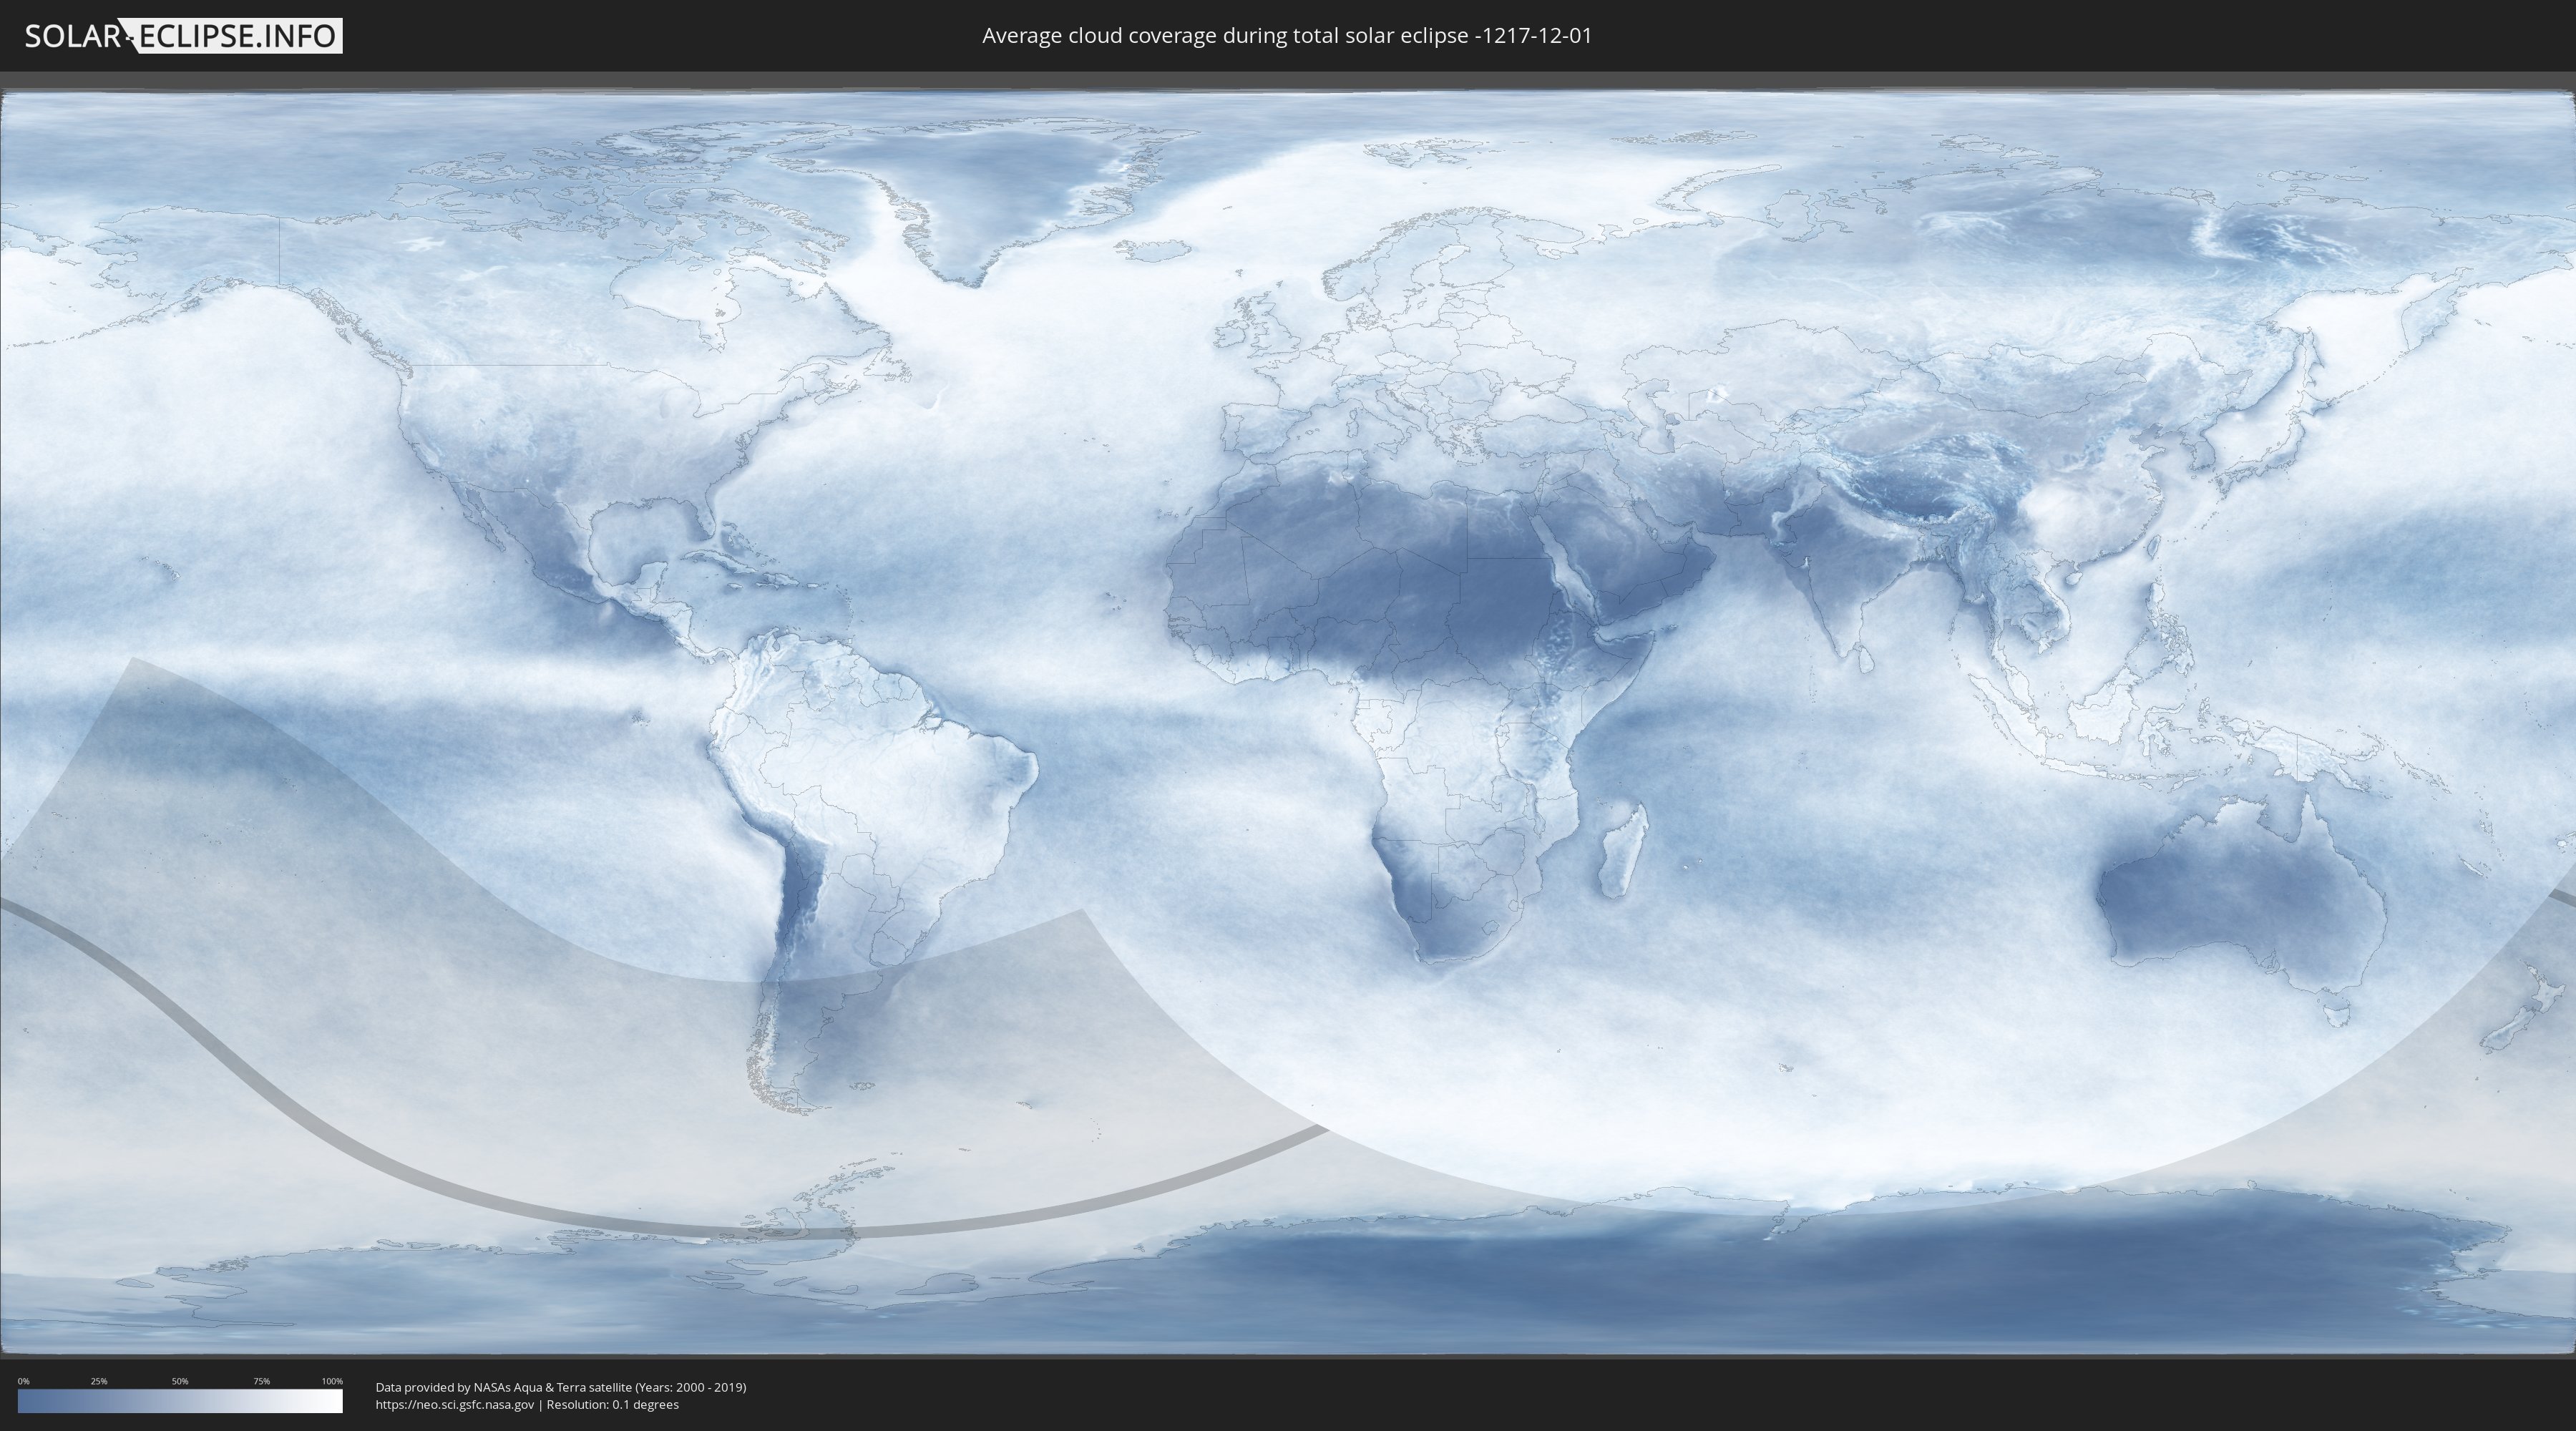Click the 25% legend label
The image size is (2576, 1431).
(99, 1381)
